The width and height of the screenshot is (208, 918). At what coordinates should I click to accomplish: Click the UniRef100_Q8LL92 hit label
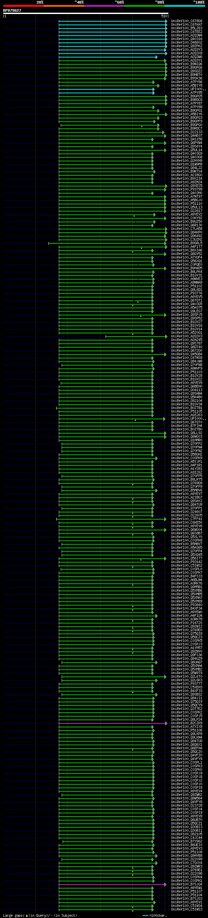[x=187, y=433]
